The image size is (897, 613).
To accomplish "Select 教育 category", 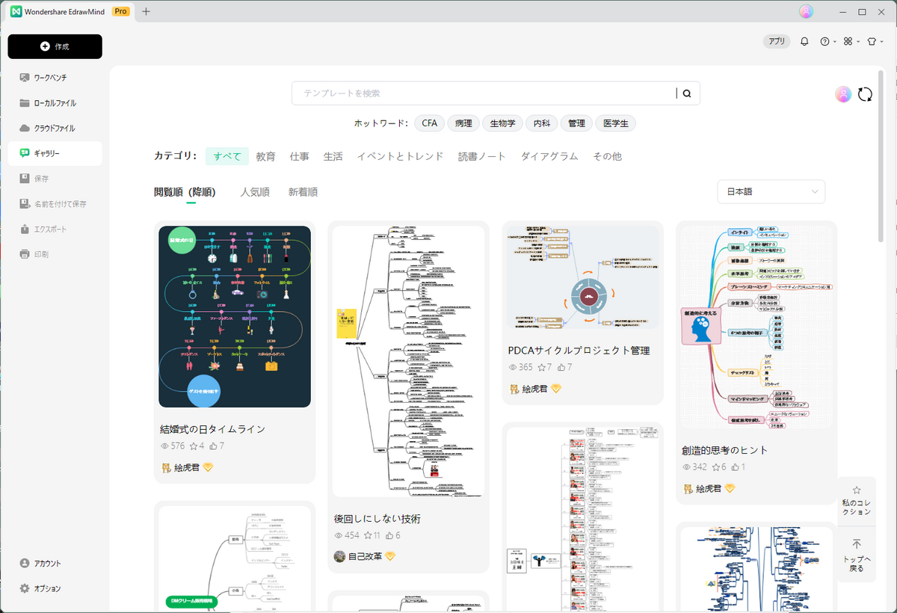I will click(x=265, y=156).
